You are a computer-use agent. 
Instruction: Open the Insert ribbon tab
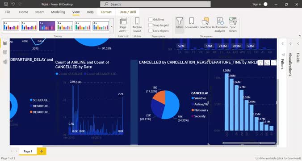[x=39, y=12]
